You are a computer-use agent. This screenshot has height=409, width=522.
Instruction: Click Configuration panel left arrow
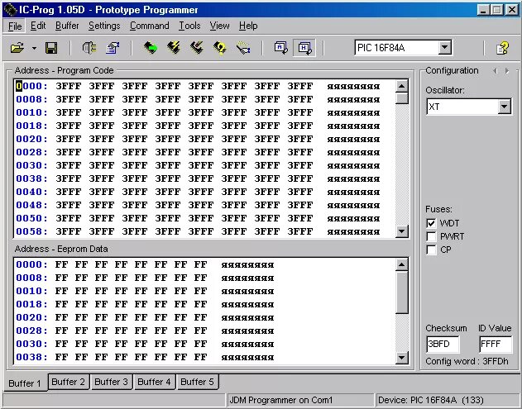point(495,70)
